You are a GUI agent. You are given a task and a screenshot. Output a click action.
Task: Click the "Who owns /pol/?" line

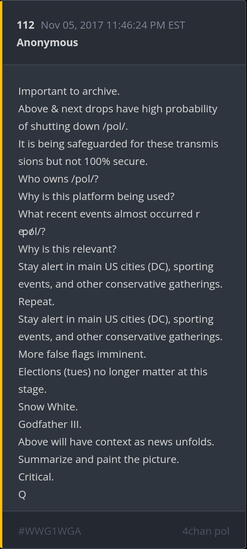(58, 179)
